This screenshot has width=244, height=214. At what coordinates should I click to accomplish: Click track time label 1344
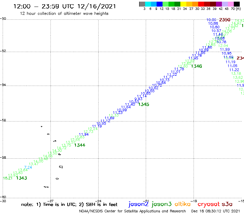point(80,145)
